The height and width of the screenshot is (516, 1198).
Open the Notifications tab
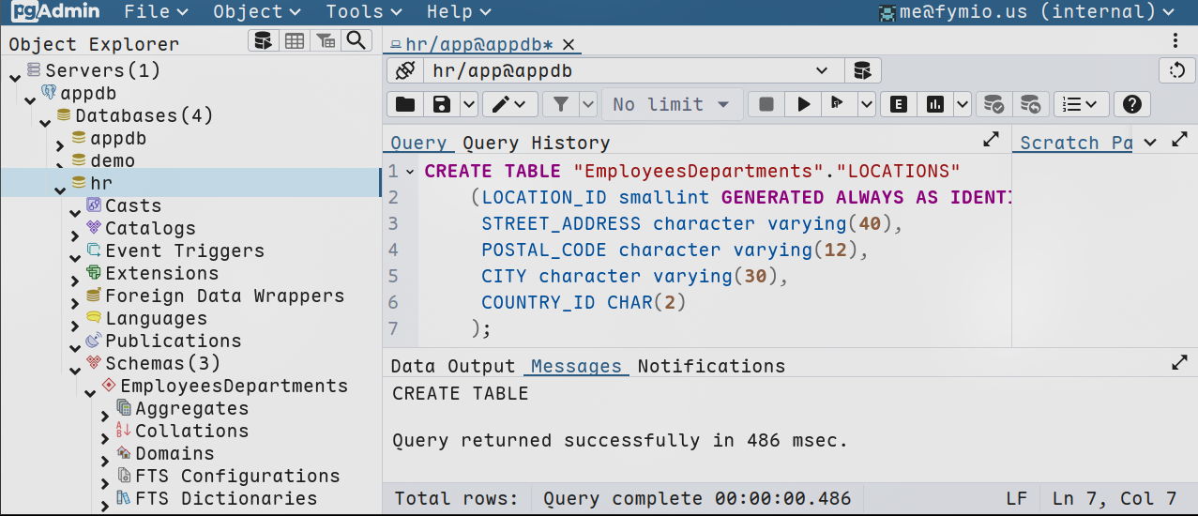(711, 366)
